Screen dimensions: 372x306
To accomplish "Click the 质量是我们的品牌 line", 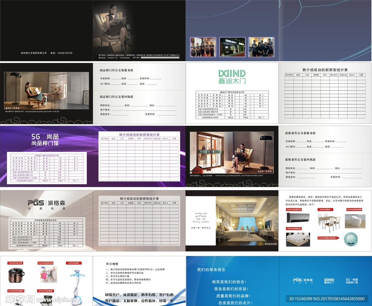I will click(233, 296).
